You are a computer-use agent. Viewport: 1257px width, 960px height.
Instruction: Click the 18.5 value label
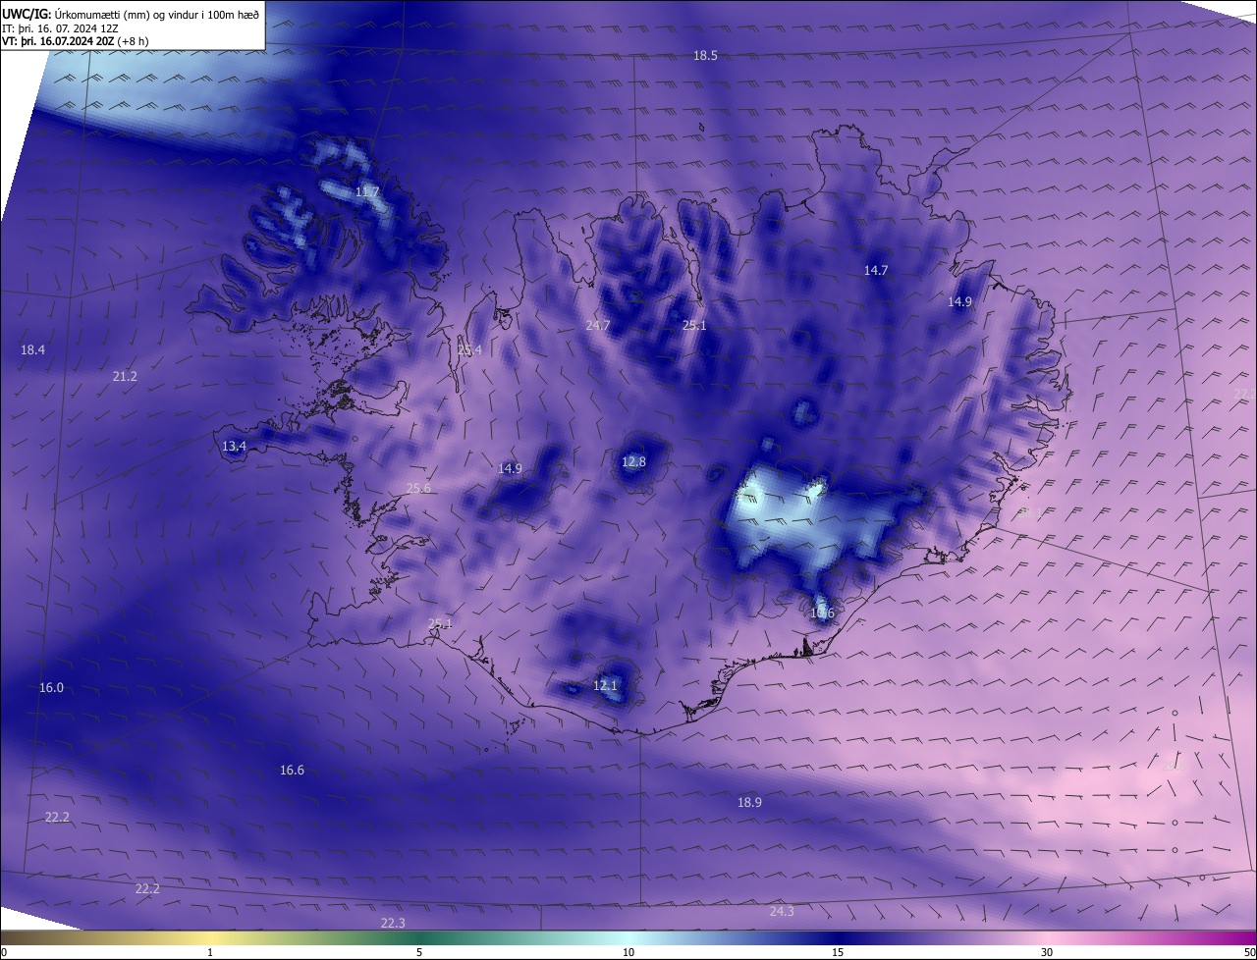pyautogui.click(x=705, y=56)
